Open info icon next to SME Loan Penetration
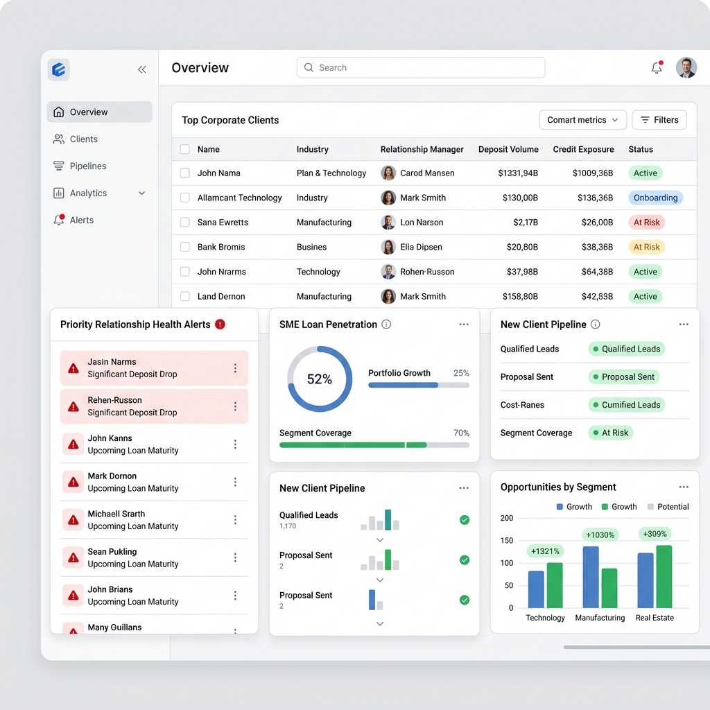710x710 pixels. 386,324
